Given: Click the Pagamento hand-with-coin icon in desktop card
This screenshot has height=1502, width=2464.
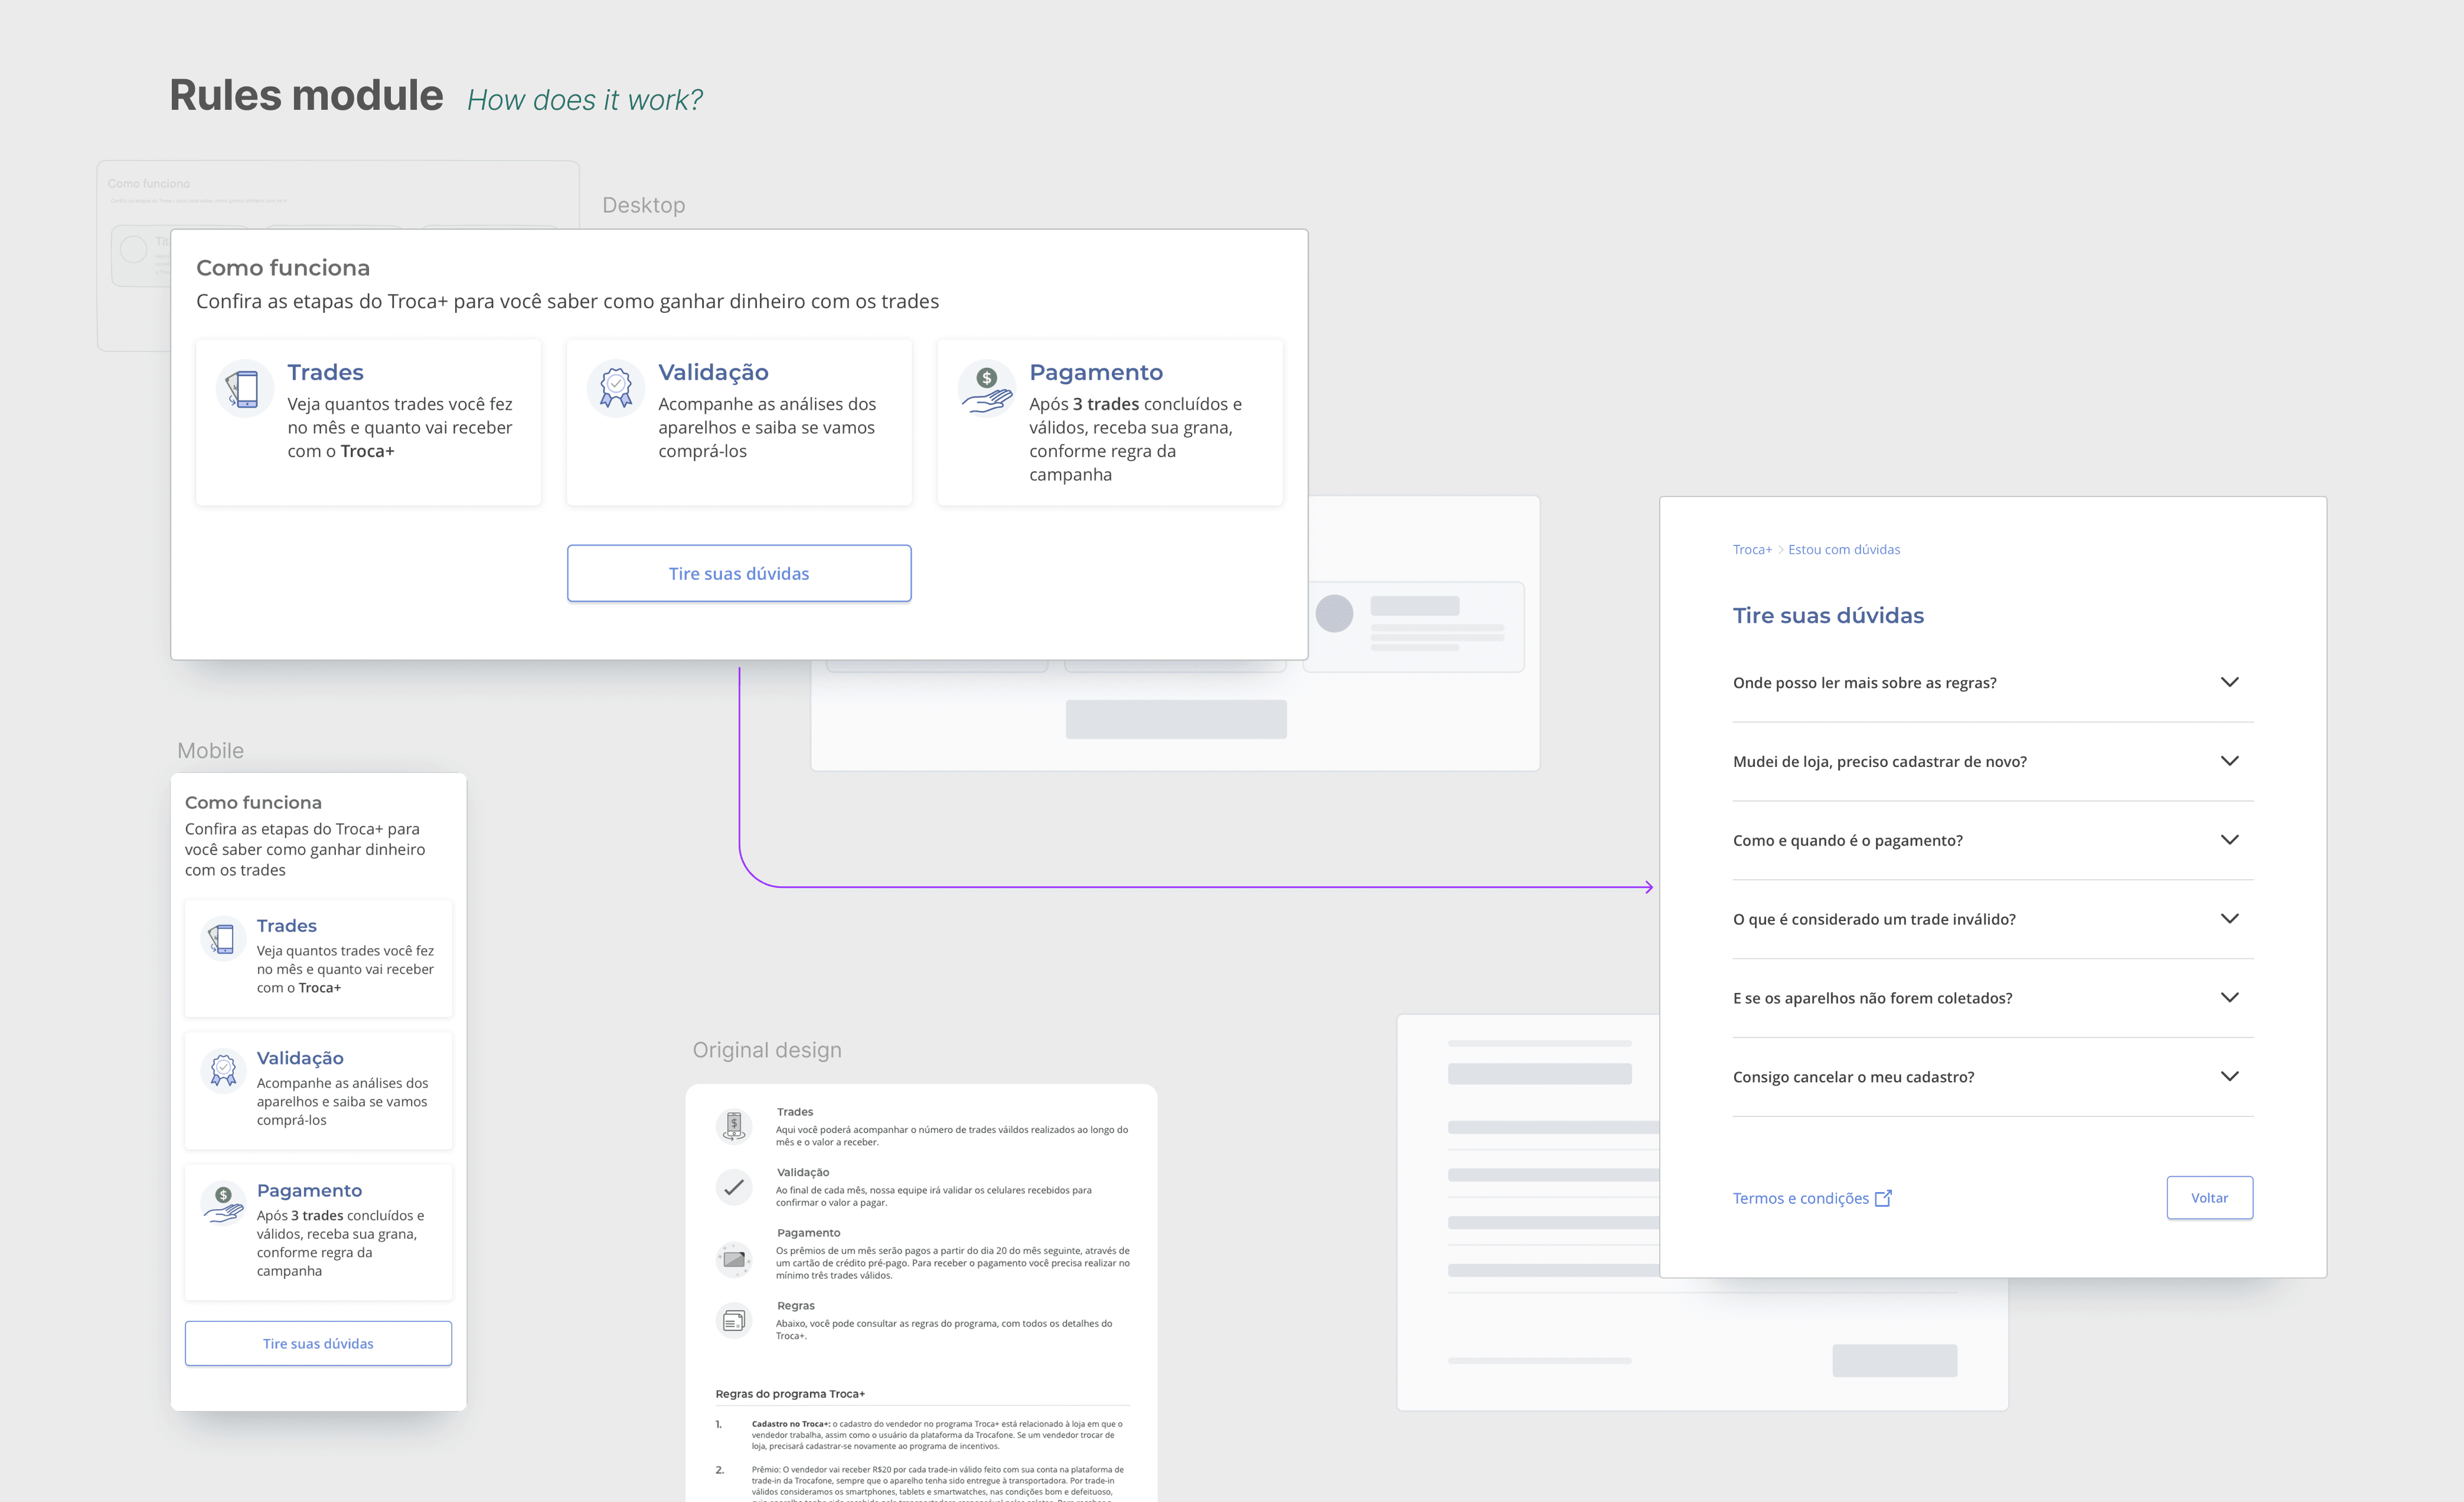Looking at the screenshot, I should tap(986, 389).
